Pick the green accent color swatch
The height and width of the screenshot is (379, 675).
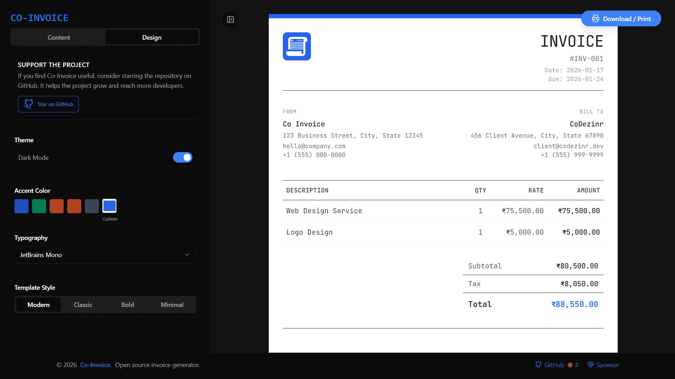pos(39,206)
